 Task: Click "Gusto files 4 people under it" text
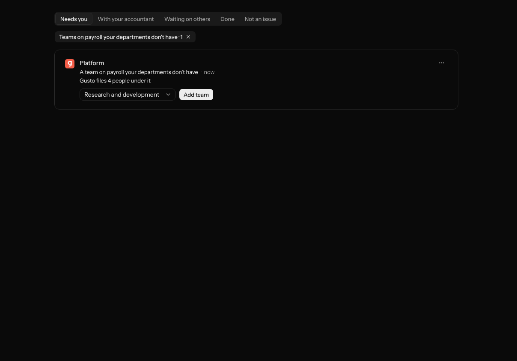pos(115,80)
